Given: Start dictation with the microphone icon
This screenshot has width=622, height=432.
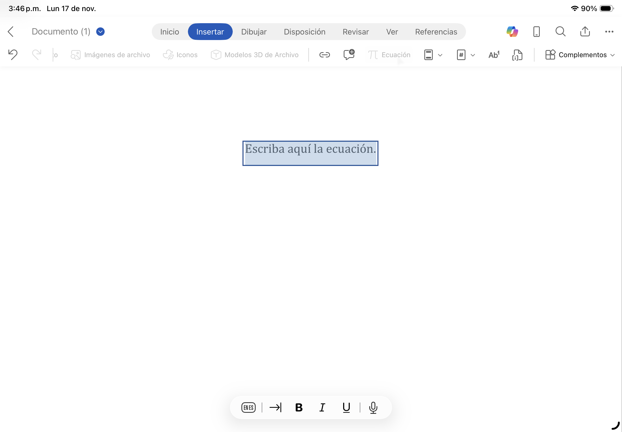Looking at the screenshot, I should tap(373, 407).
